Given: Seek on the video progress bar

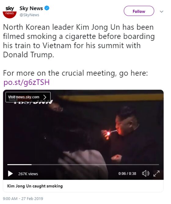Looking at the screenshot, I should click(83, 165).
